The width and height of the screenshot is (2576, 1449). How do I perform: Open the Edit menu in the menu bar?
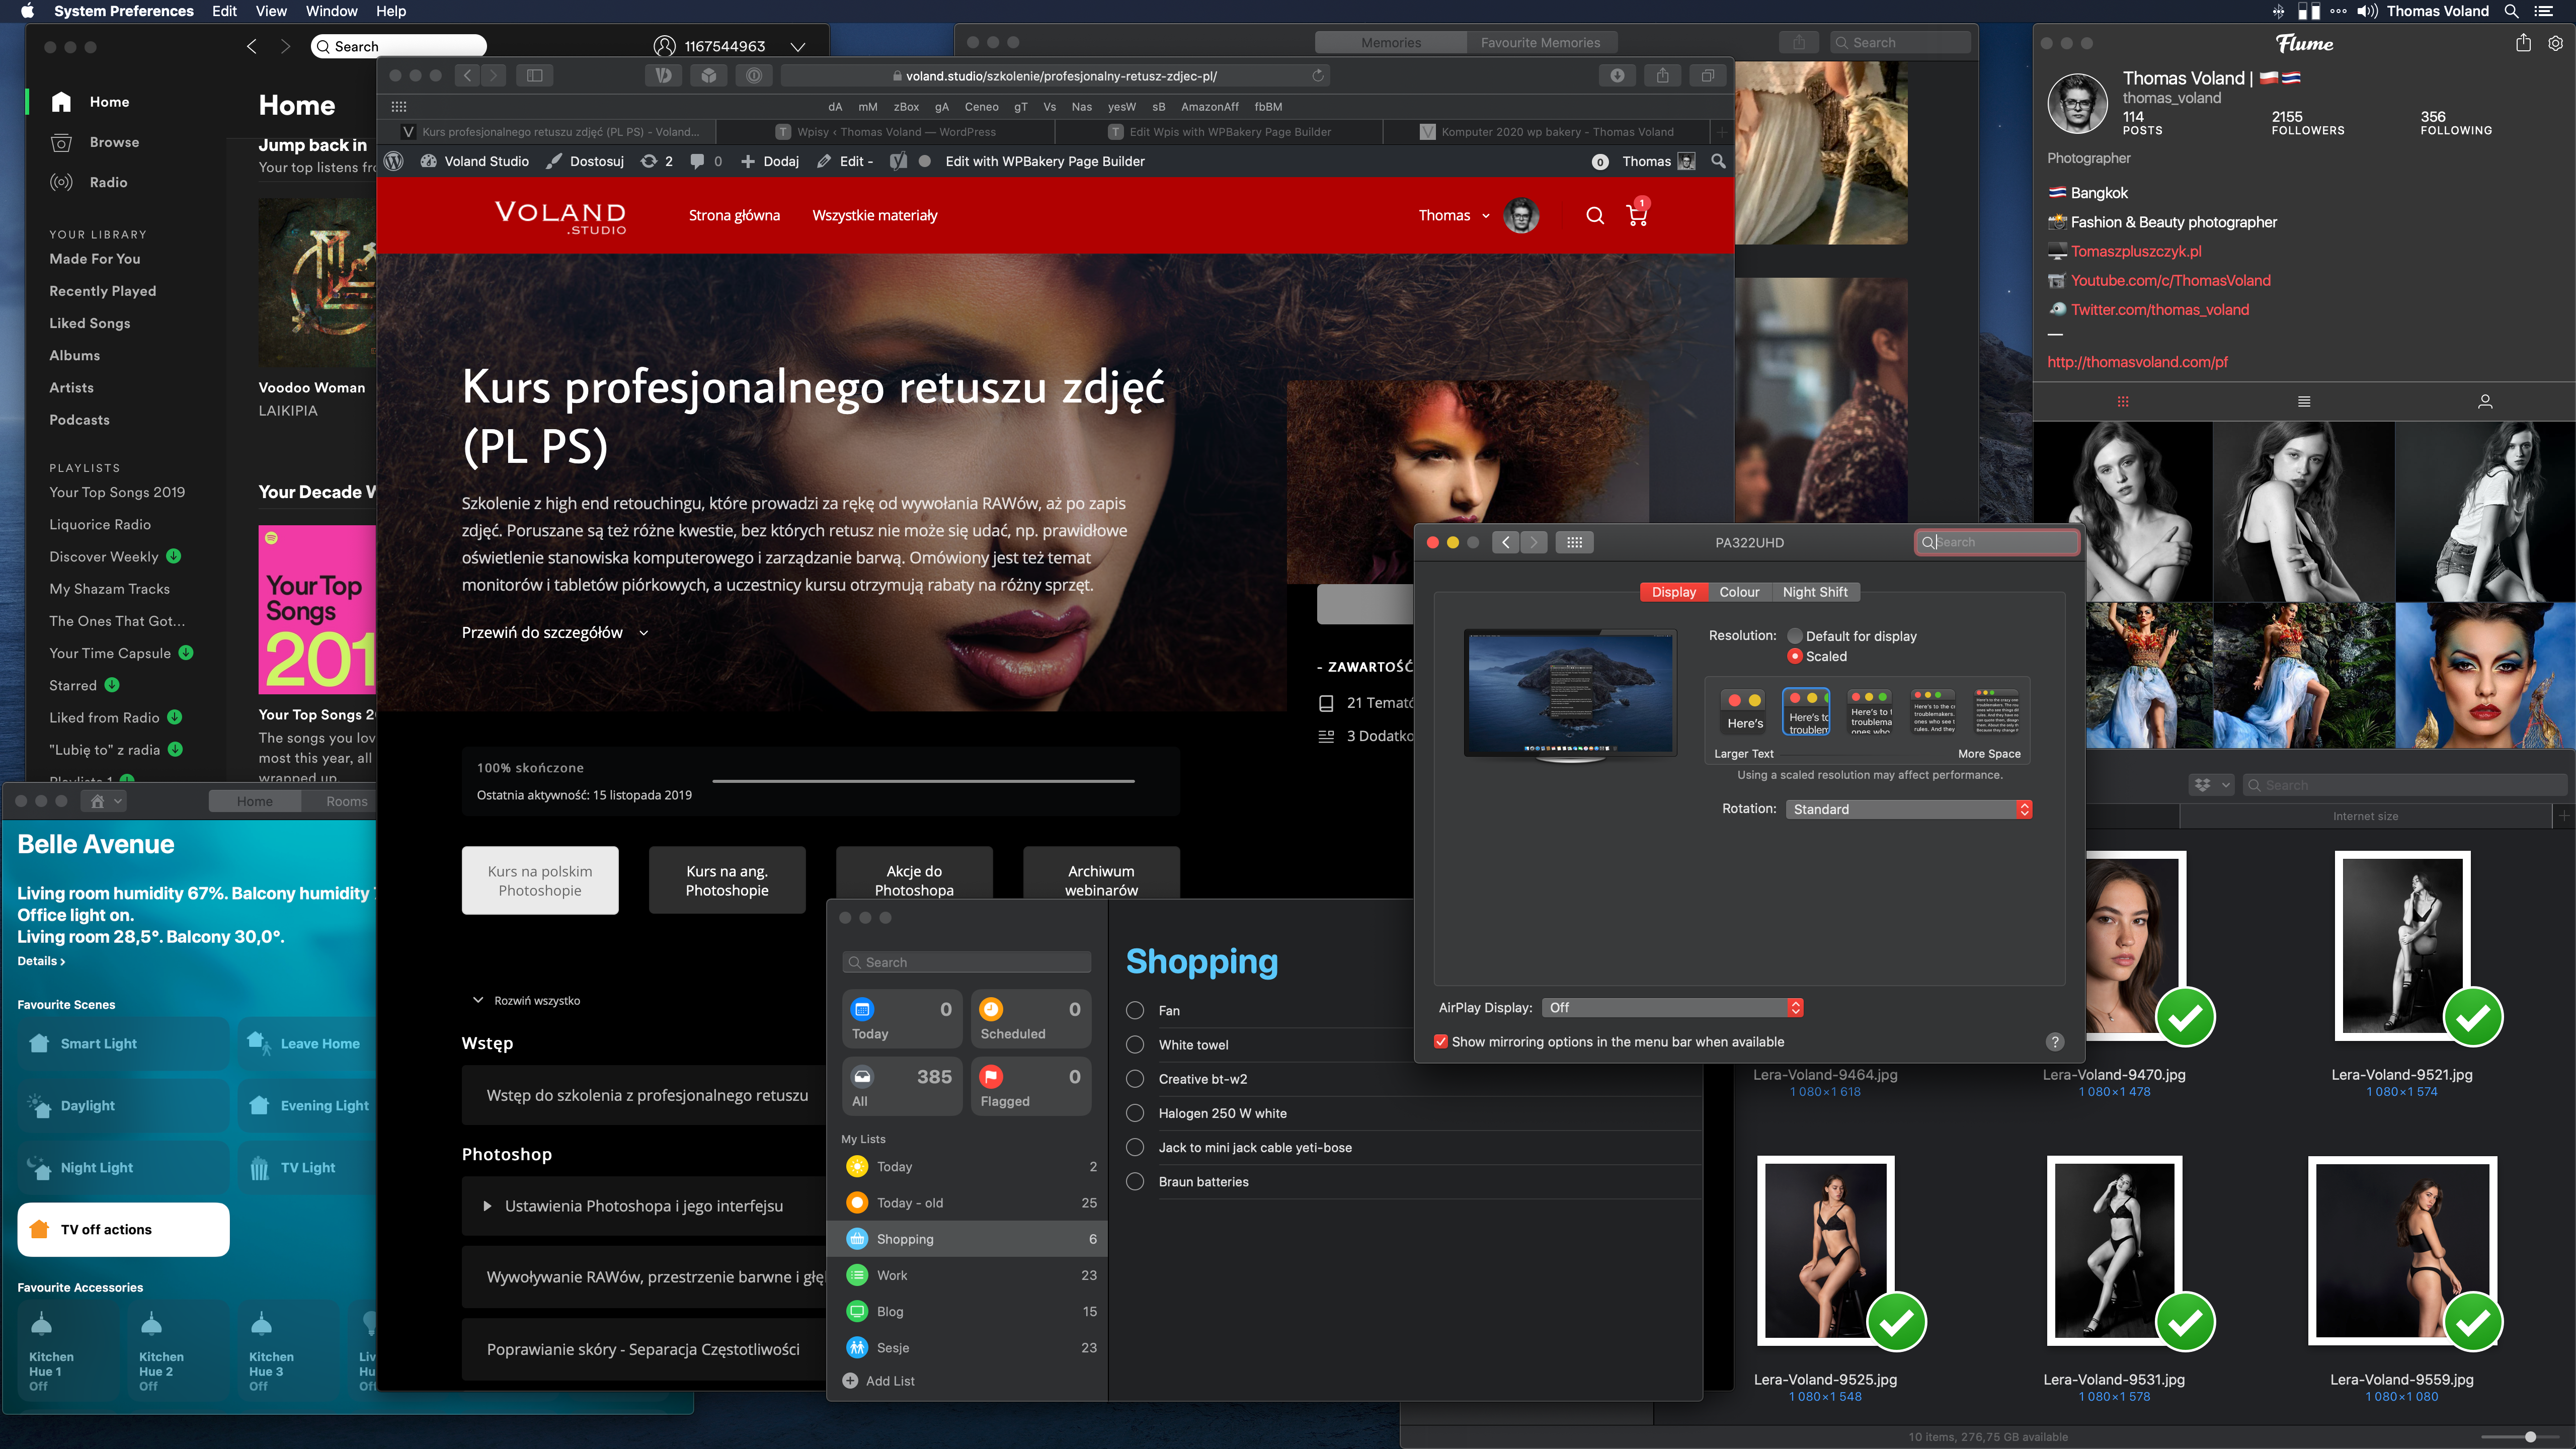(224, 11)
